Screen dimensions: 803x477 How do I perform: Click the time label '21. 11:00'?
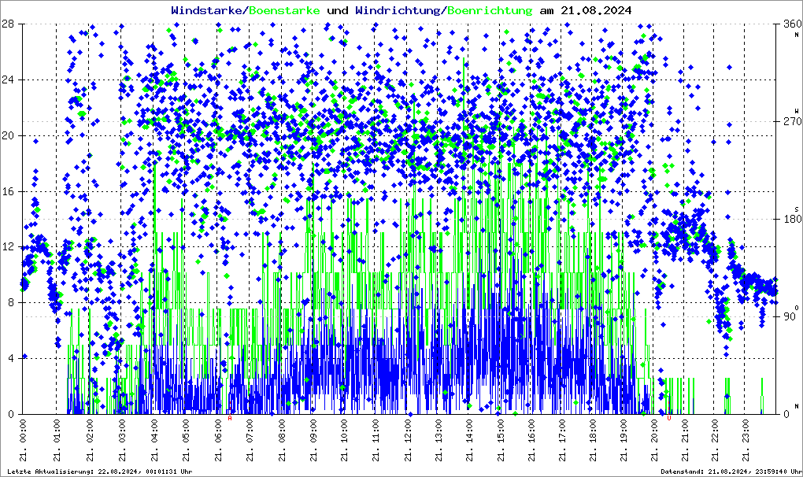tap(375, 440)
